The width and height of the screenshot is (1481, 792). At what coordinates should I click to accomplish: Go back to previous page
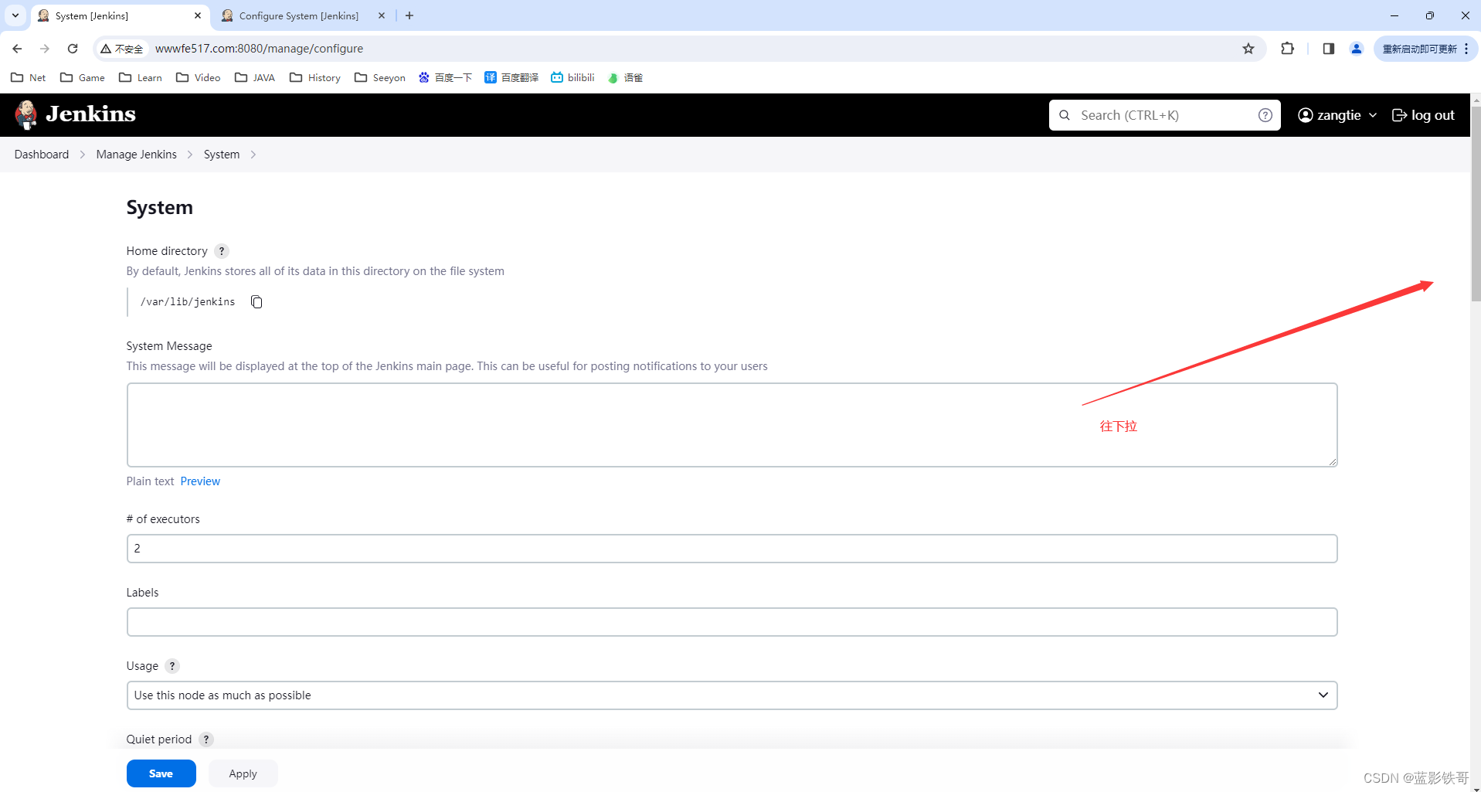click(17, 49)
